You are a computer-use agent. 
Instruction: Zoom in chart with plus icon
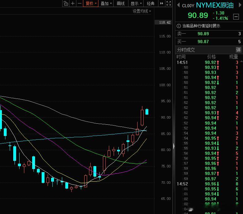pos(73,3)
